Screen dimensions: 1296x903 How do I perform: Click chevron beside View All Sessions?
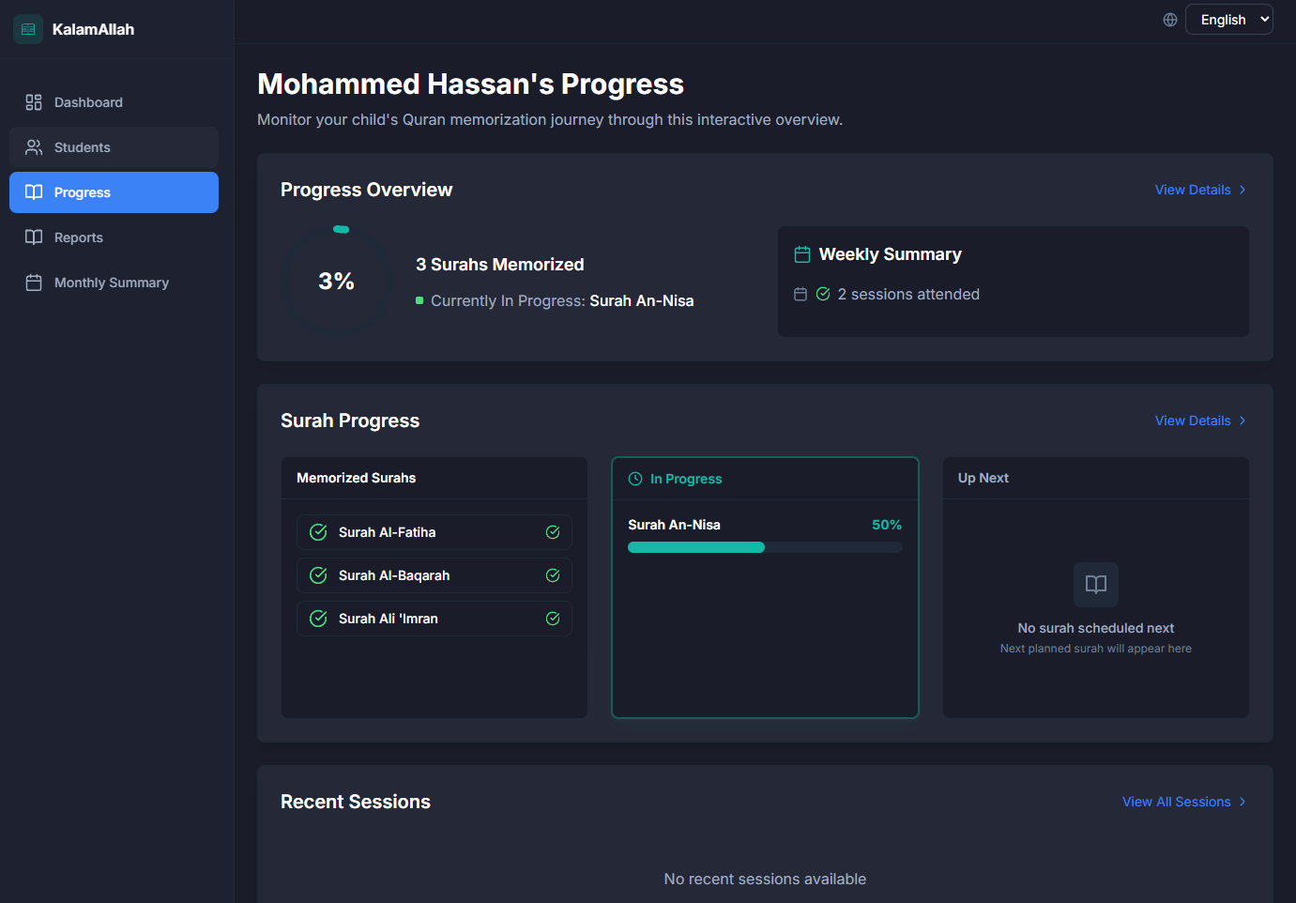[1243, 802]
